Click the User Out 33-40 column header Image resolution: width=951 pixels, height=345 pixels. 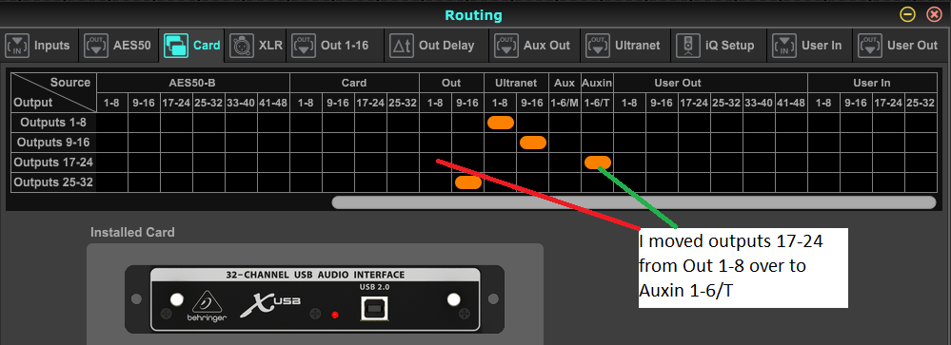point(759,103)
